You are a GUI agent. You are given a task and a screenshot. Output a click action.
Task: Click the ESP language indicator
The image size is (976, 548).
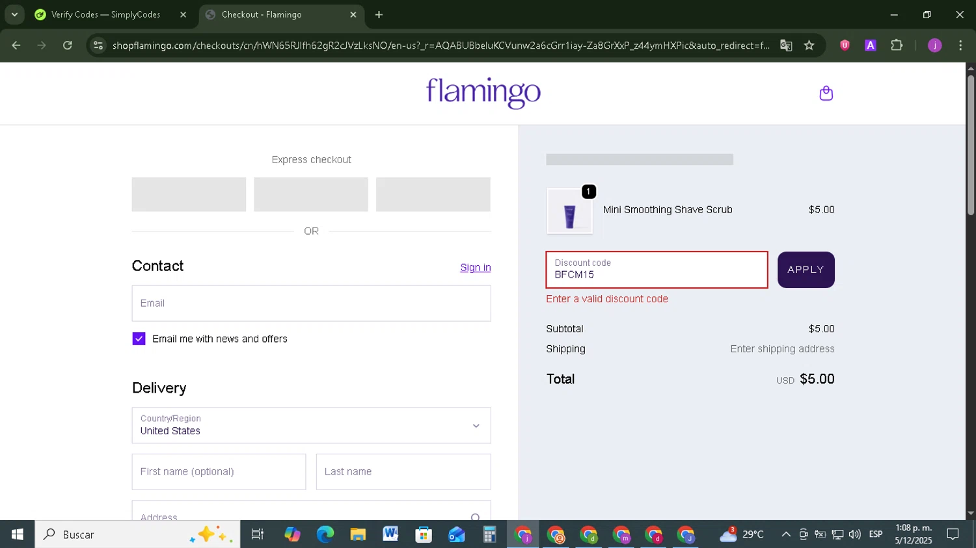(x=876, y=534)
